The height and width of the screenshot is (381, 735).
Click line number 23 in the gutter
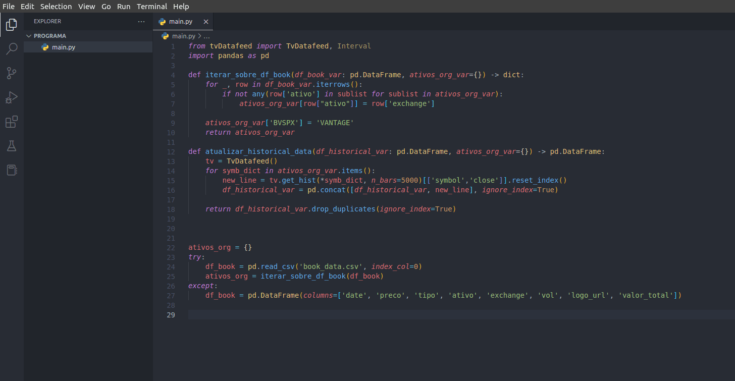171,257
